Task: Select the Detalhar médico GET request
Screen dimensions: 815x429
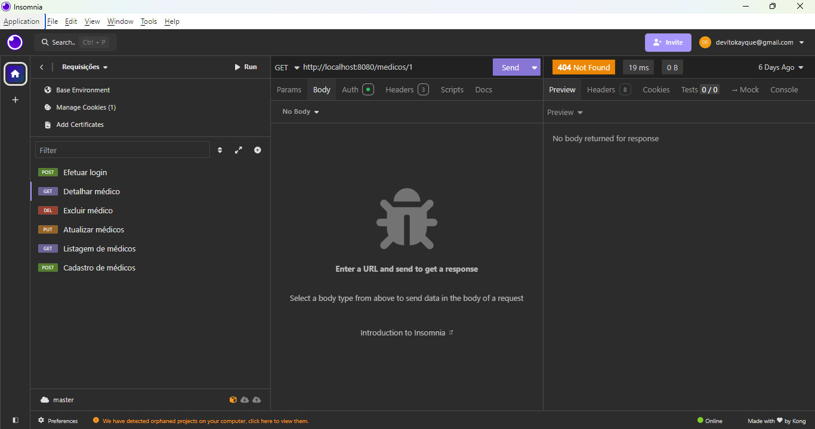Action: tap(150, 191)
